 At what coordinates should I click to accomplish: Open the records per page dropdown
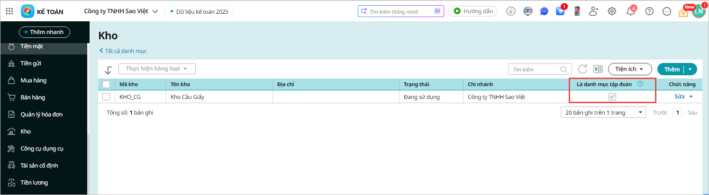pos(603,113)
